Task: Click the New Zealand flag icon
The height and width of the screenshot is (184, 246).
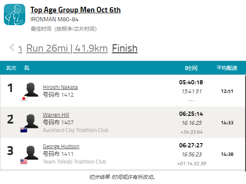Action: coord(24,130)
